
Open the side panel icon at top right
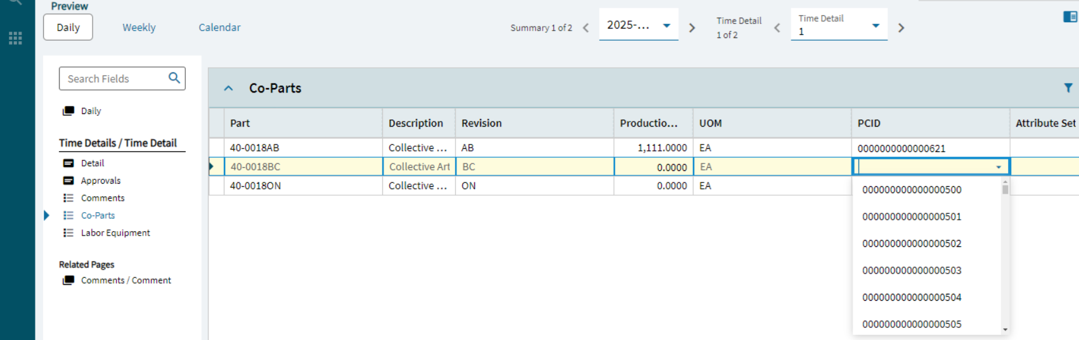click(x=1069, y=17)
